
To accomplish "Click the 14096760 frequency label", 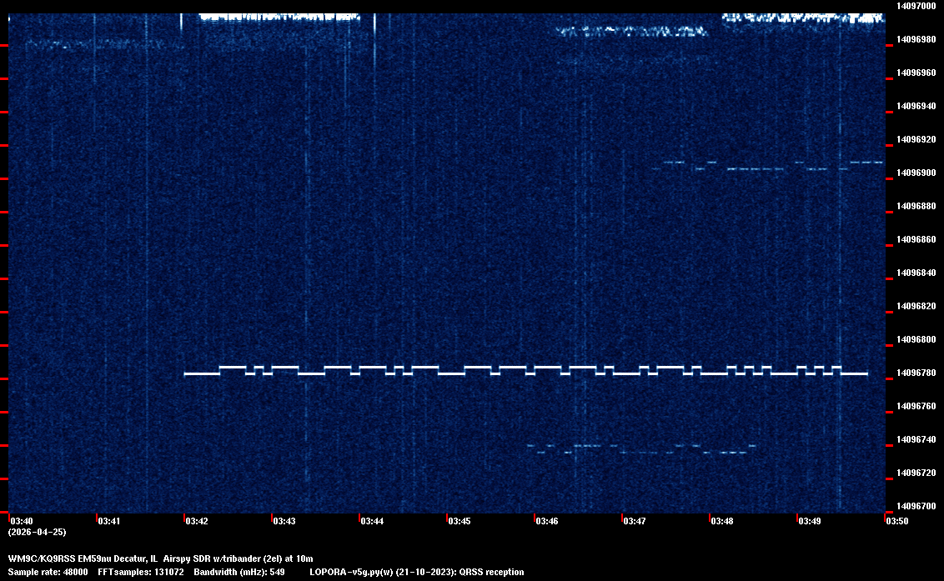I will (x=916, y=407).
